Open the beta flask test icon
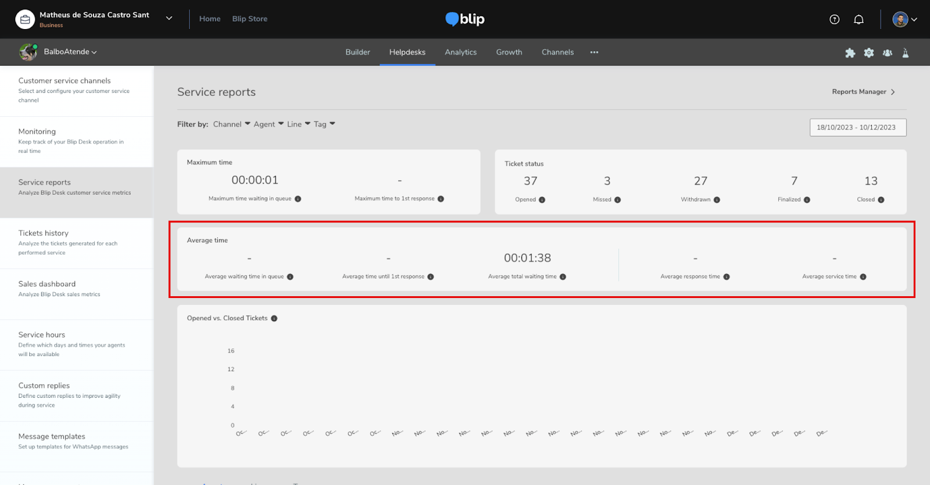The height and width of the screenshot is (485, 930). [x=905, y=53]
